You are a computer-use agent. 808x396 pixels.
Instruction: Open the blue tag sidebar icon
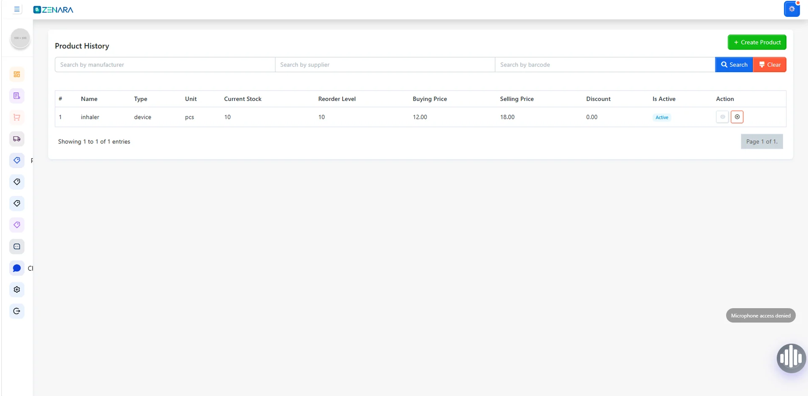pyautogui.click(x=17, y=160)
